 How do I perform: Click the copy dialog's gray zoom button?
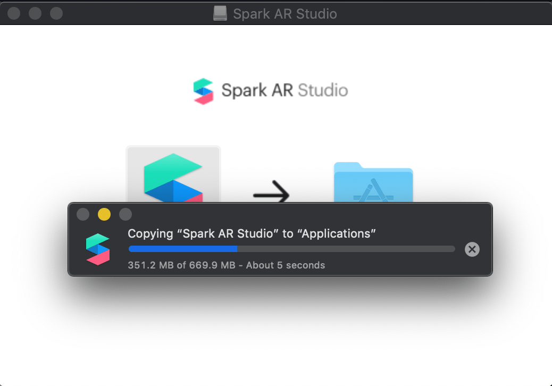pyautogui.click(x=126, y=214)
